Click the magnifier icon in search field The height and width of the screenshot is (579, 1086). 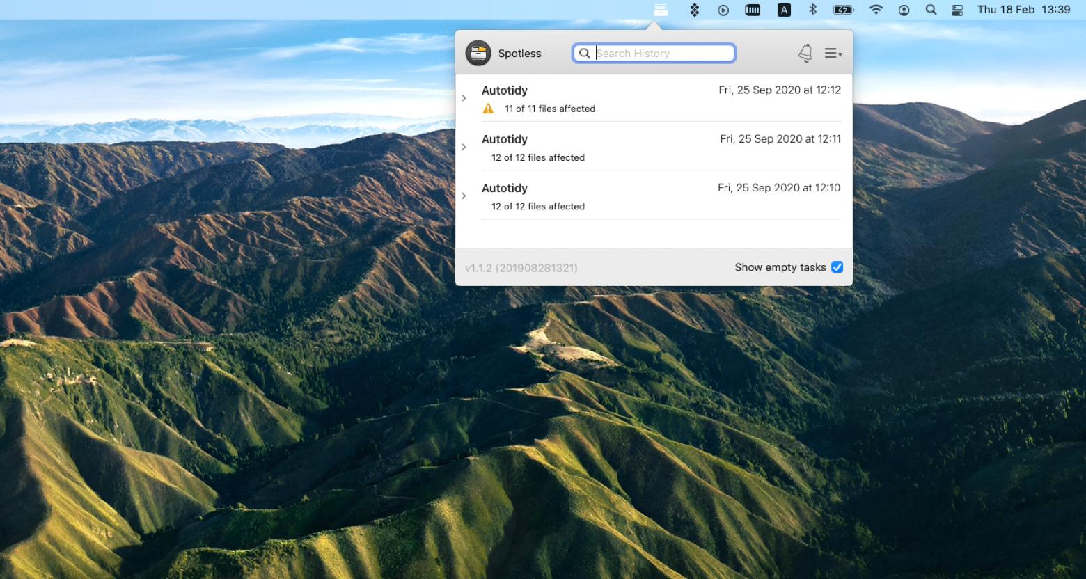point(585,53)
